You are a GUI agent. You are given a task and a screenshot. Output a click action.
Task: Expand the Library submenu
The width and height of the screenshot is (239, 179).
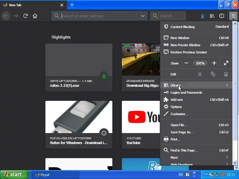[196, 85]
